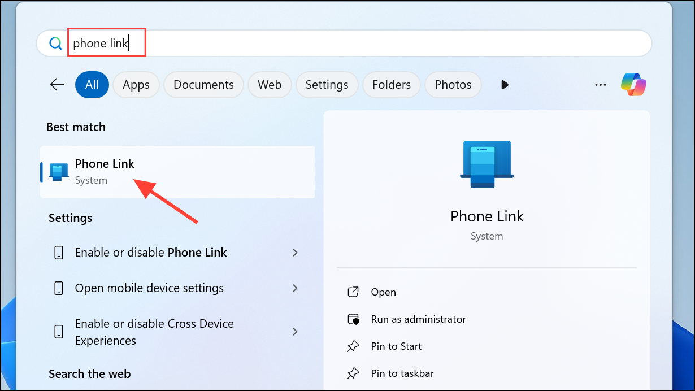
Task: Expand the Enable or disable Phone Link chevron
Action: [295, 253]
